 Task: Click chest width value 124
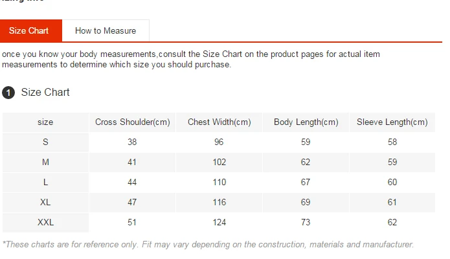coord(219,223)
